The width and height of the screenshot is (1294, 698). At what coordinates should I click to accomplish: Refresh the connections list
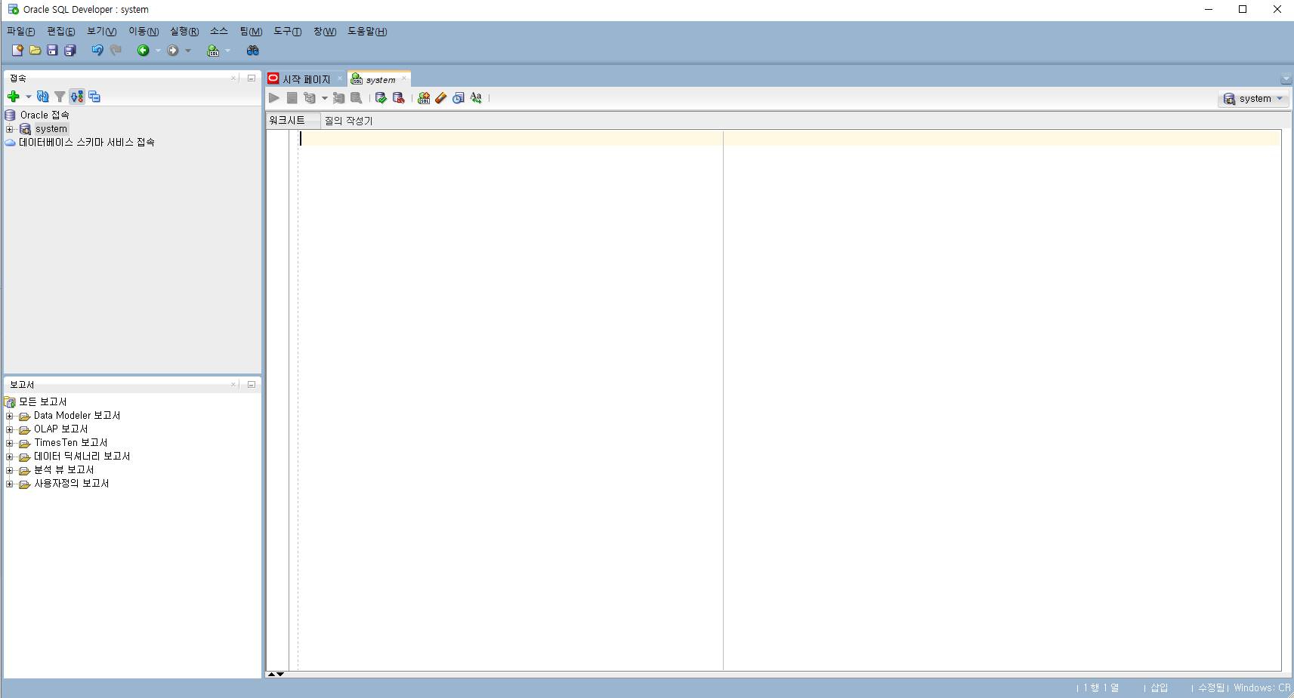tap(43, 97)
